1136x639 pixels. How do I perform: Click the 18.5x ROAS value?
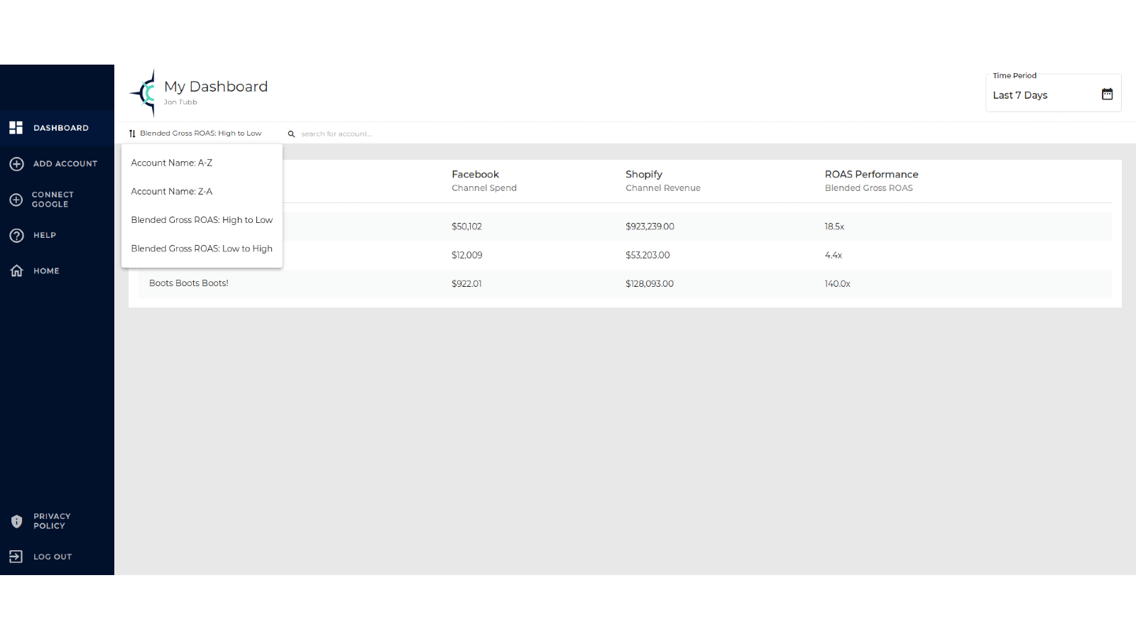coord(834,226)
